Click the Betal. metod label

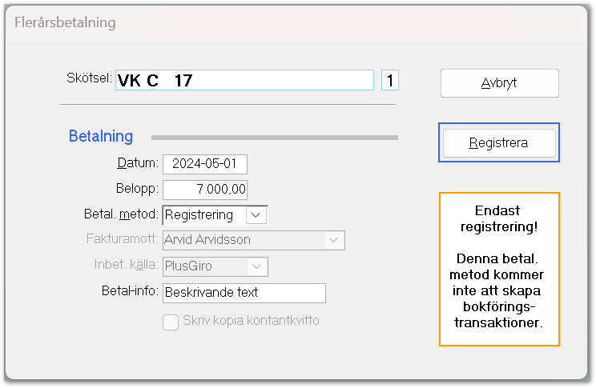tap(121, 214)
